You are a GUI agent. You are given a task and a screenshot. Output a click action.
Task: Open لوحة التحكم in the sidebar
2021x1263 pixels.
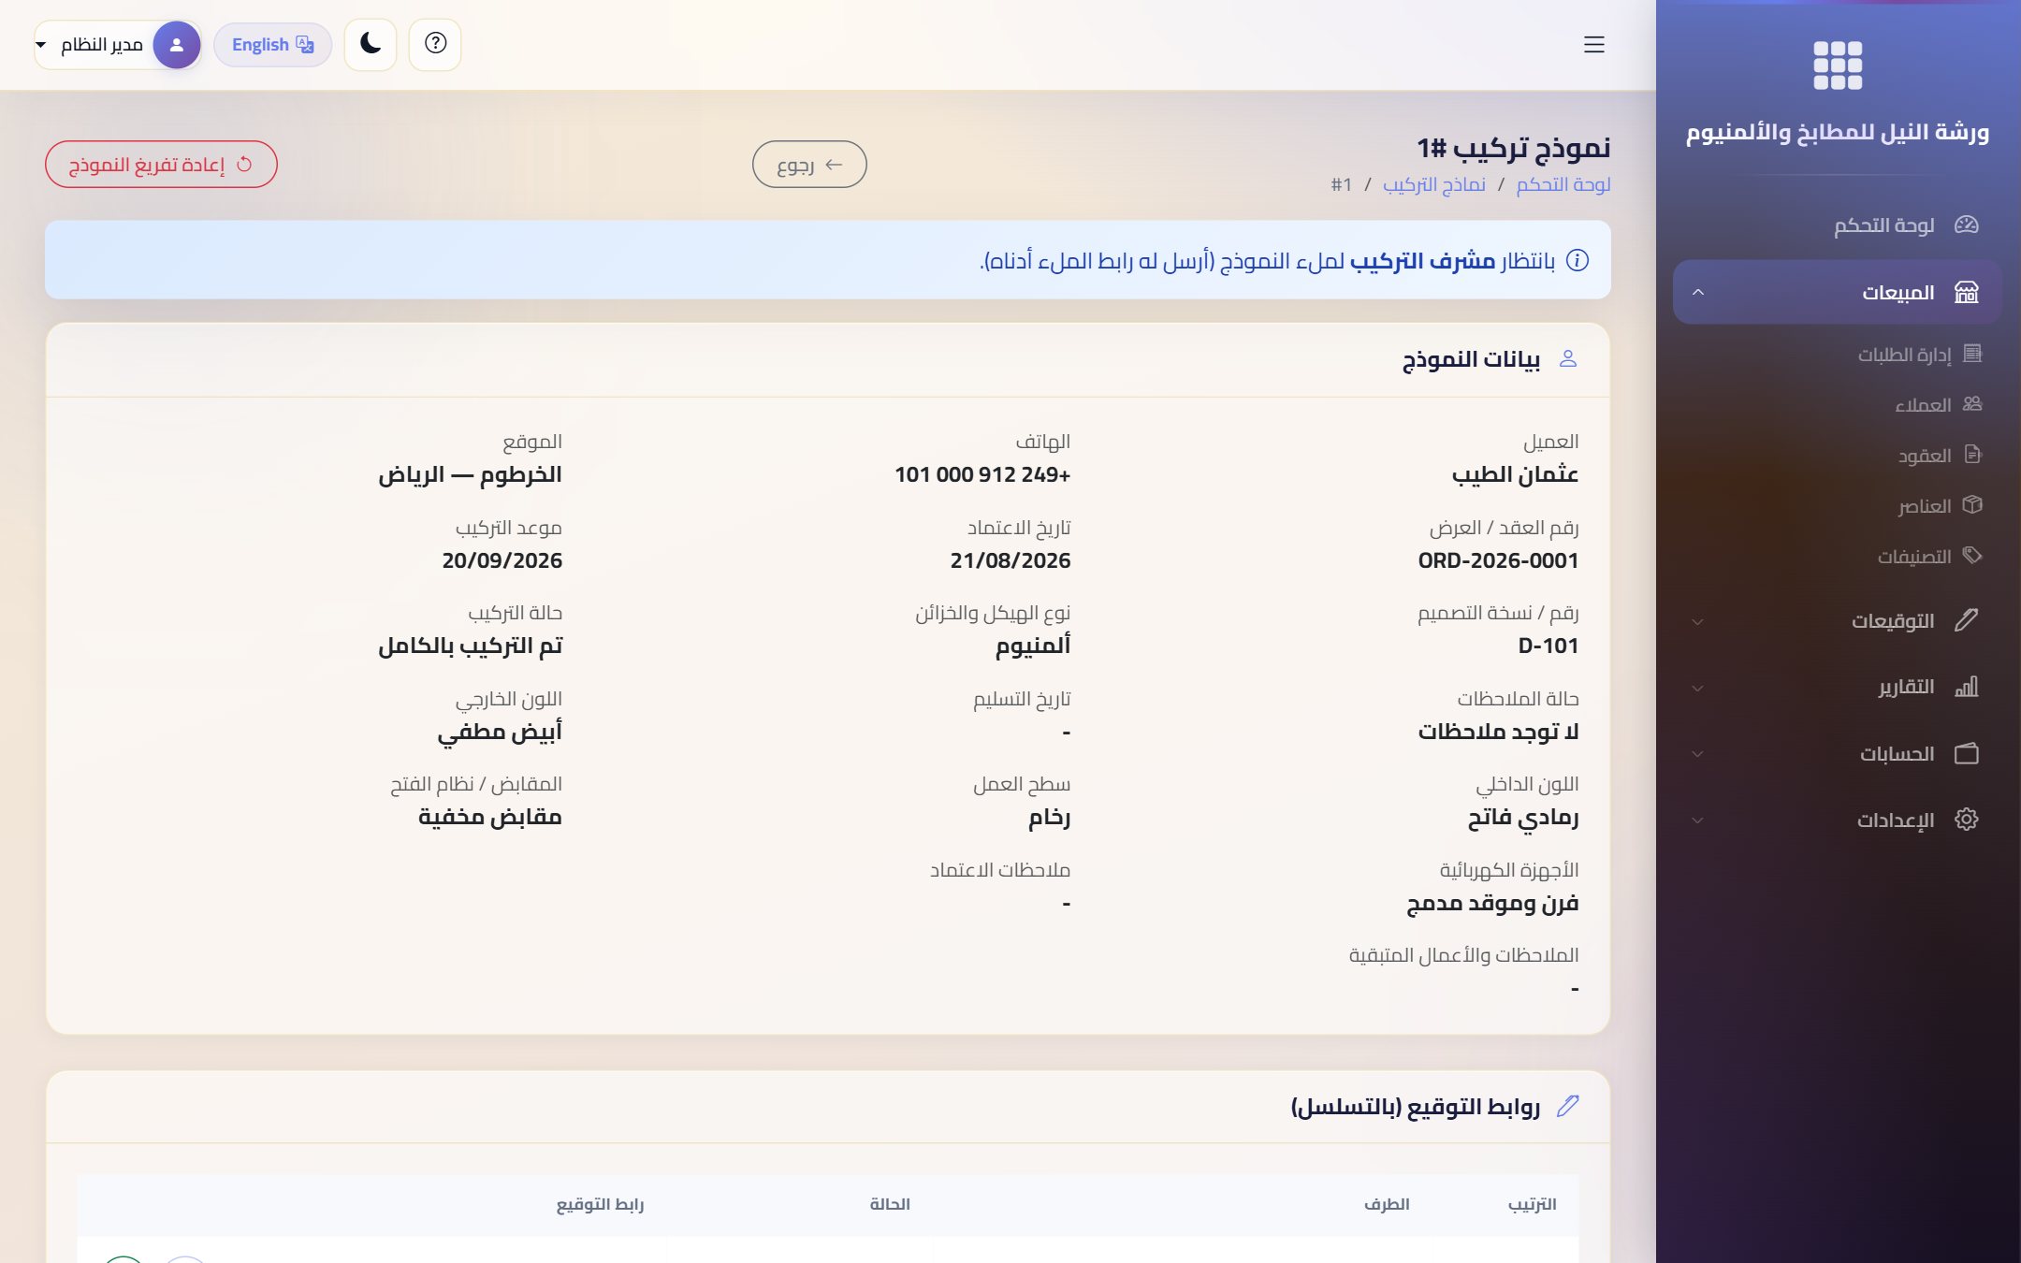[x=1838, y=225]
